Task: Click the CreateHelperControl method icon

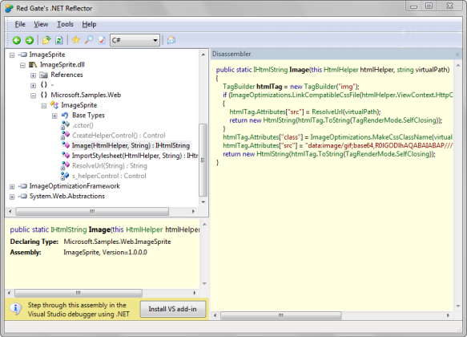Action: point(65,136)
